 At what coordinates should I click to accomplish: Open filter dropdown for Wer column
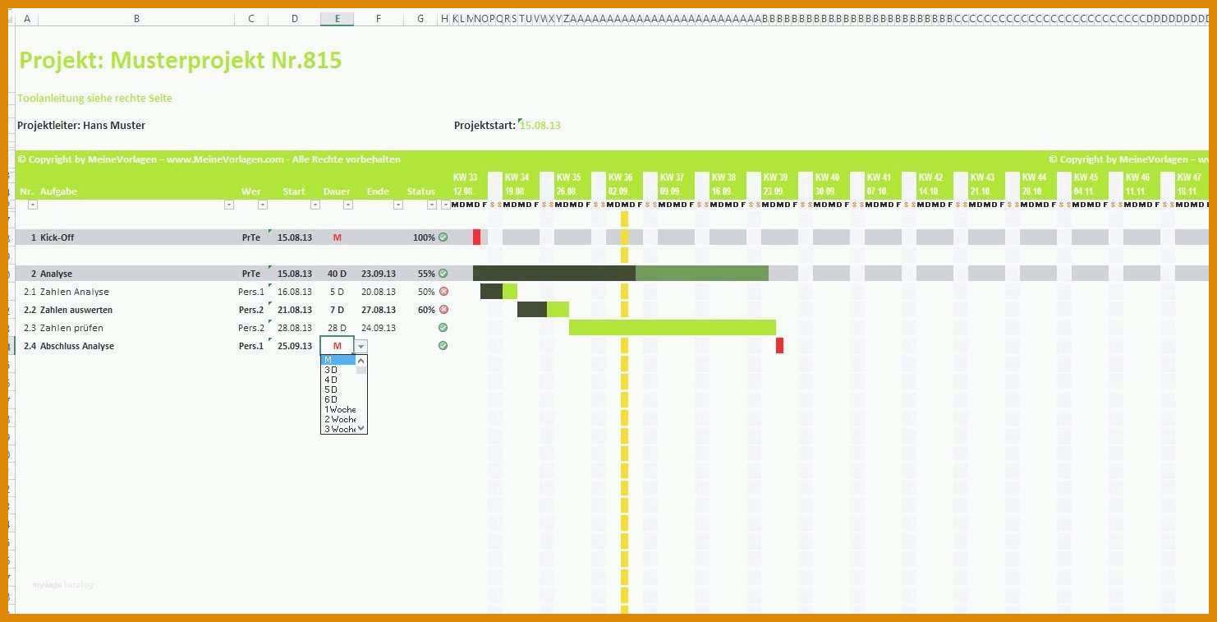pyautogui.click(x=263, y=205)
